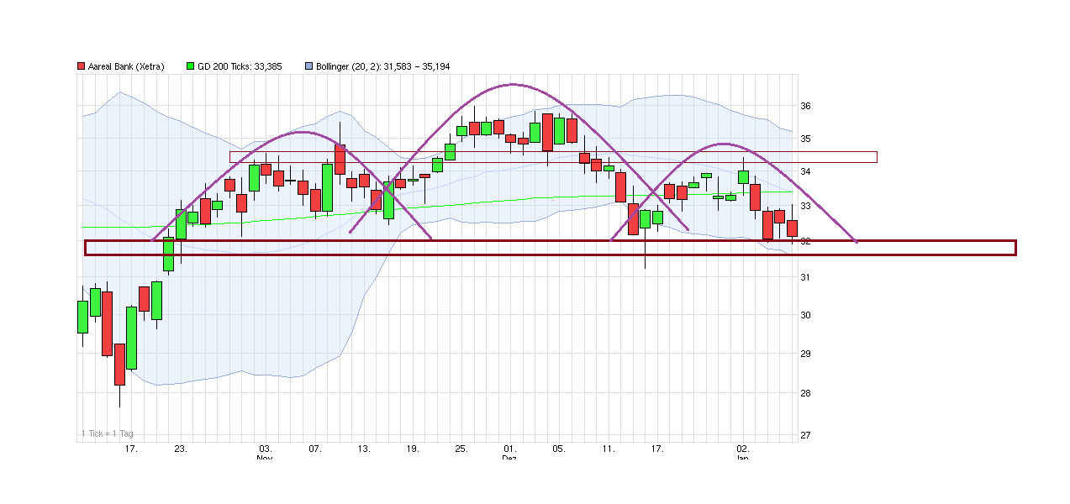Viewport: 1070px width, 504px height.
Task: Click the 28 price axis label
Action: [806, 393]
